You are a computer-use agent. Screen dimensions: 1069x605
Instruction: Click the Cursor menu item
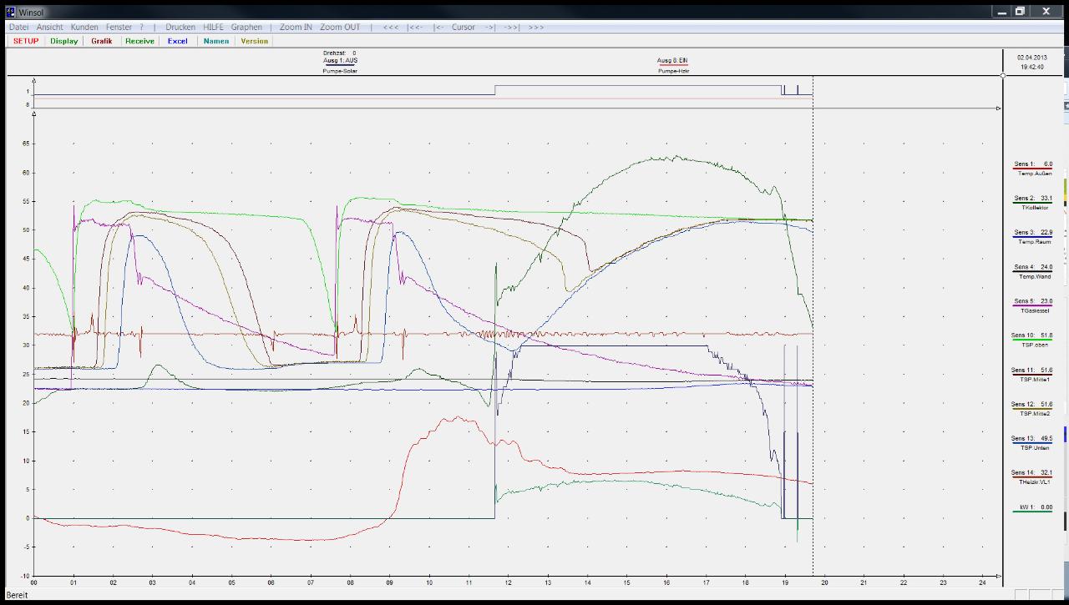[464, 27]
